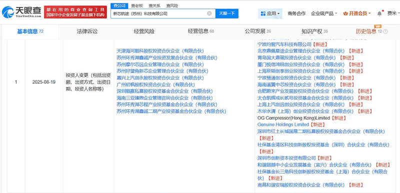Screen dimensions: 400x193
Task: Expand the 企业级产品 dropdown
Action: (x=324, y=13)
